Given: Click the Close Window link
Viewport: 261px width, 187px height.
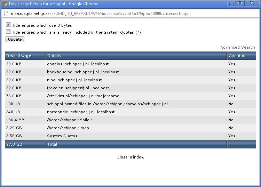Looking at the screenshot, I should click(130, 157).
